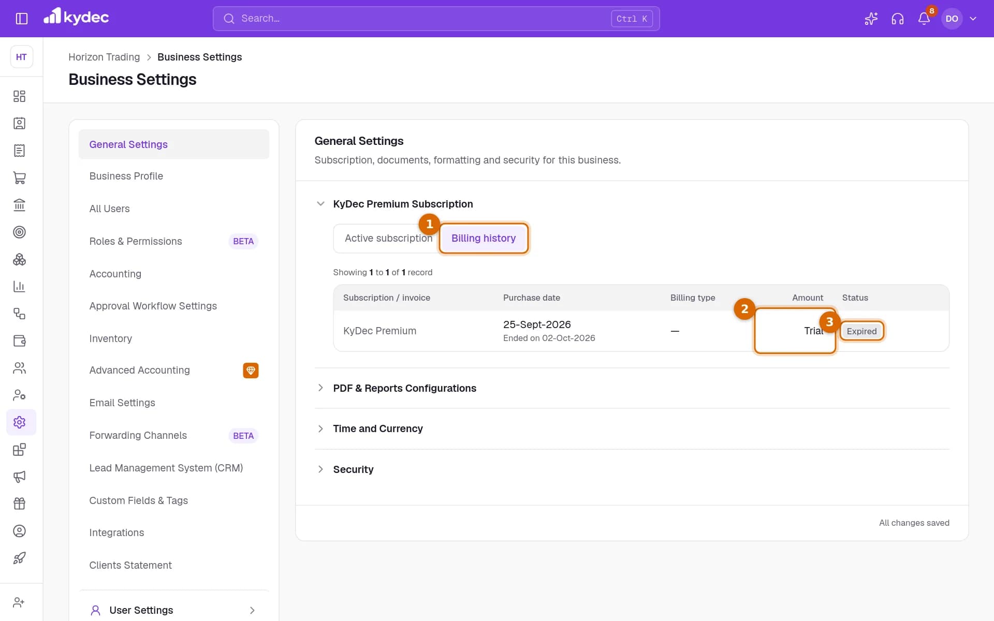Screen dimensions: 994x621
Task: Click Billing type column header
Action: pyautogui.click(x=693, y=298)
